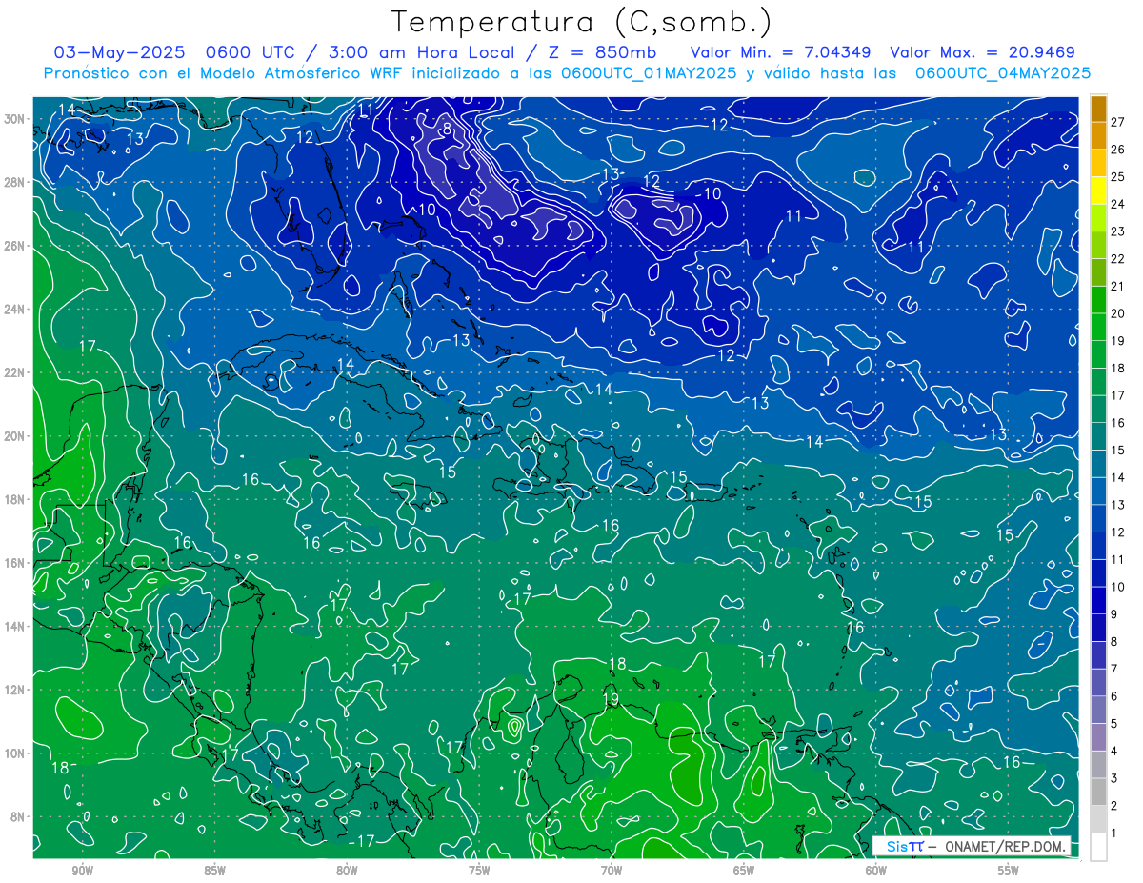Click the 18N latitude axis label

point(14,499)
